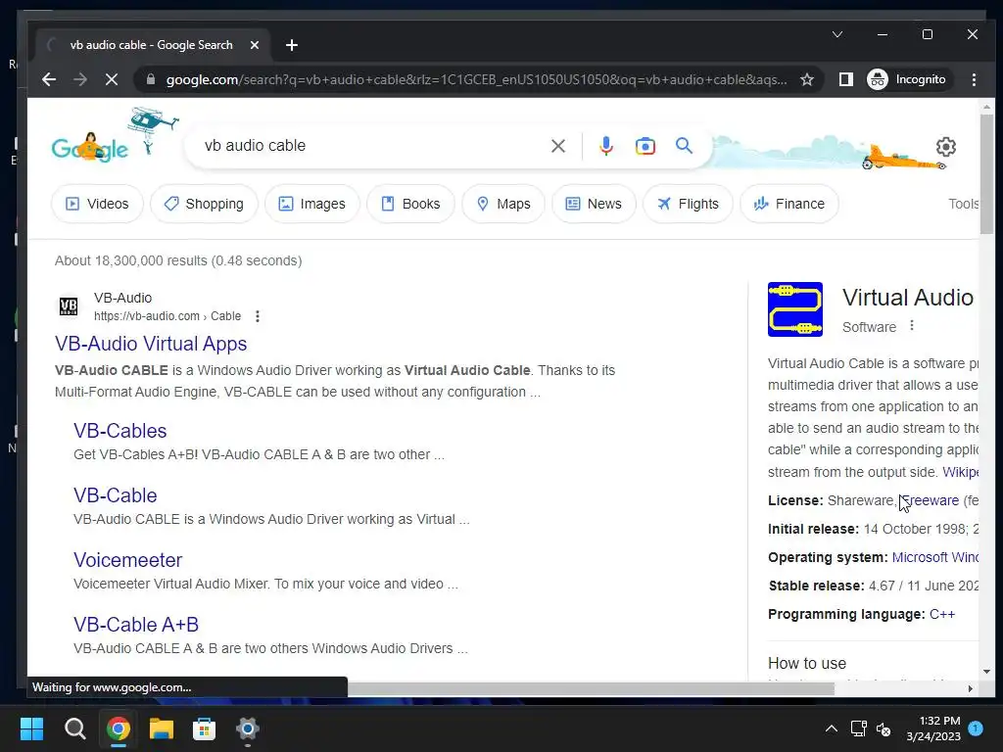
Task: Click the magnifier search button
Action: coord(684,146)
